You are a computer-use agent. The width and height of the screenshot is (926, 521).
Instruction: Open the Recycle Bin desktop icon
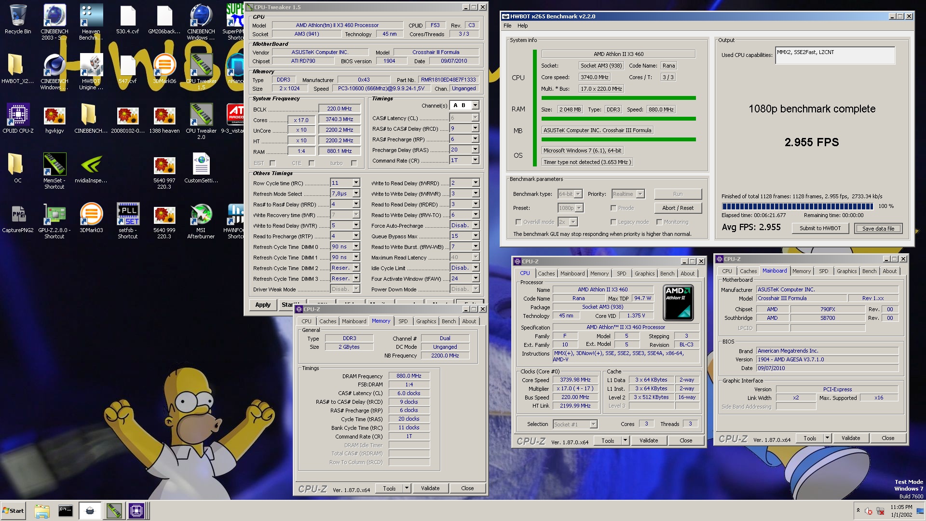click(18, 19)
